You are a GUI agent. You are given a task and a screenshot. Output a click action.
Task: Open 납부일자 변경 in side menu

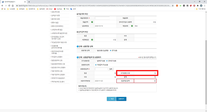click(55, 16)
